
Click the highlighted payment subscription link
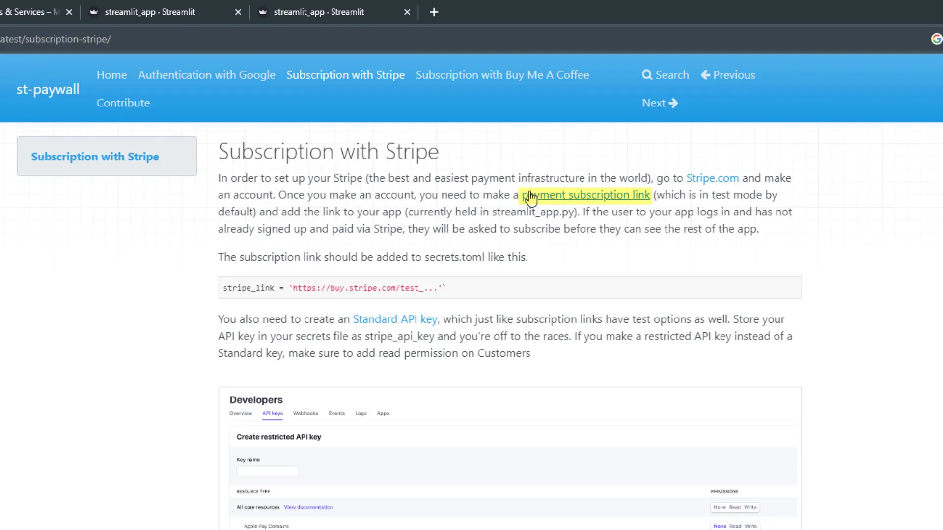click(x=585, y=195)
